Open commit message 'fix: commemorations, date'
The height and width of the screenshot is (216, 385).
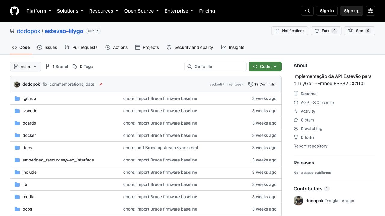click(x=68, y=84)
